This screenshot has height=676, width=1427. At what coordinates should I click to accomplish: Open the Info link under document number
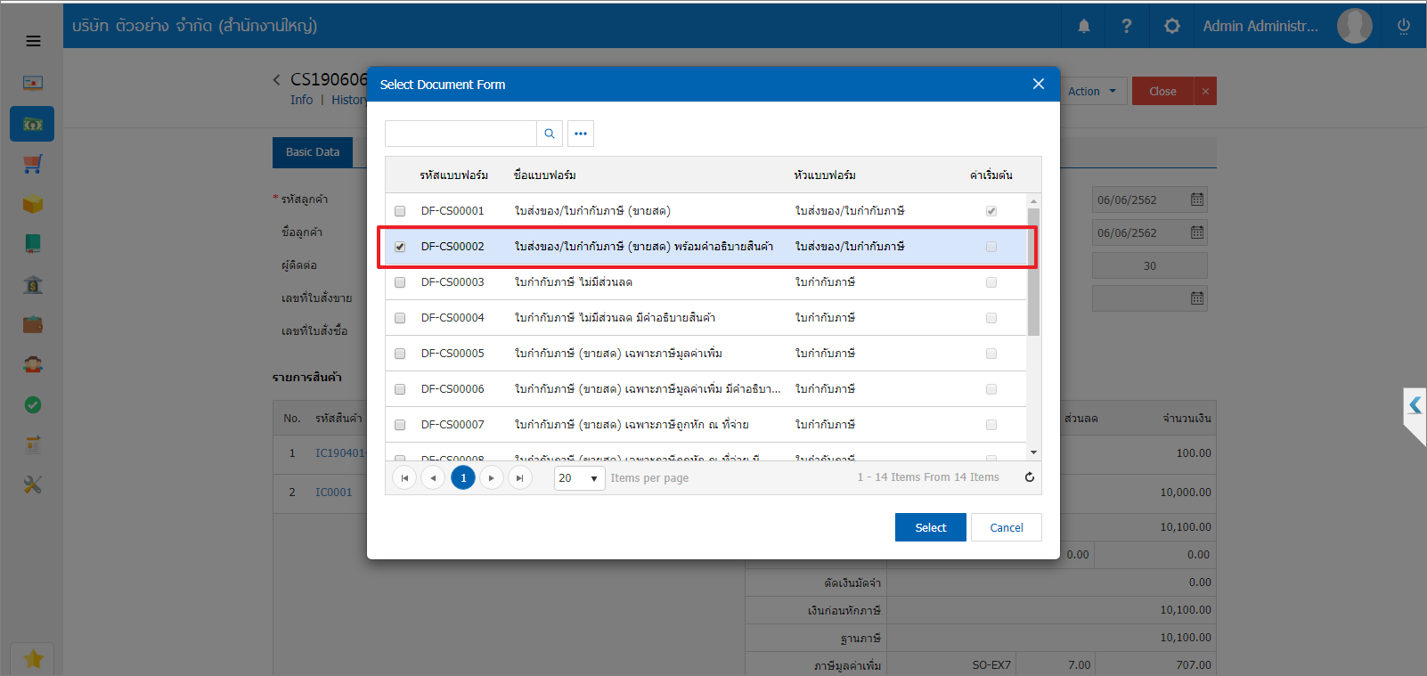[x=301, y=100]
